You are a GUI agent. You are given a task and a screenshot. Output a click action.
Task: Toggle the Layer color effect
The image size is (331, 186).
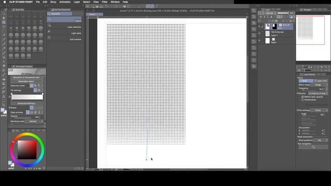321,81
